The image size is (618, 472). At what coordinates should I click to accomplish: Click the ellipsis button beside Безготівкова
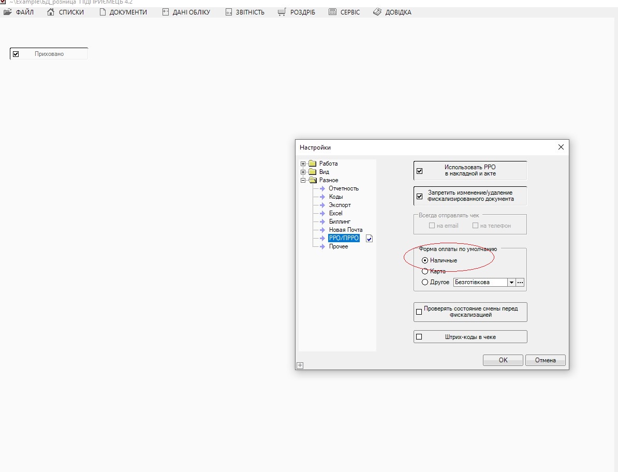point(520,283)
